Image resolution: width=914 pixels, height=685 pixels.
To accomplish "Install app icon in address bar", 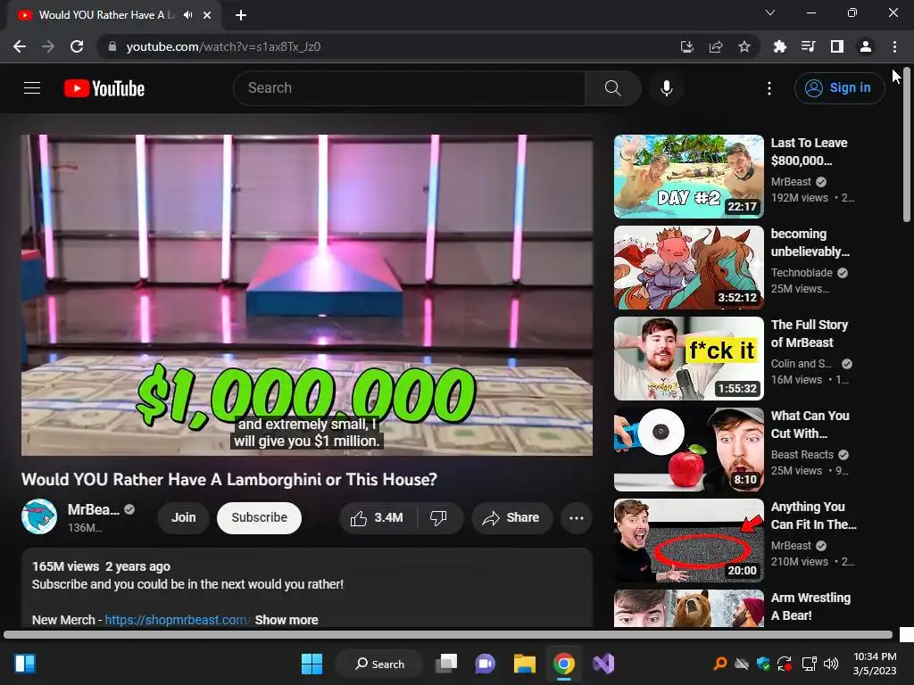I will 687,46.
